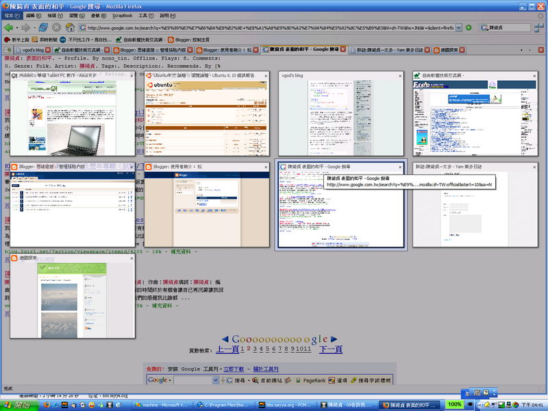
Task: Click 關於工具列 link
Action: (x=266, y=369)
